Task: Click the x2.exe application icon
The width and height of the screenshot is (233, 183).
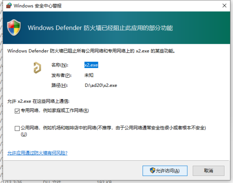Action: point(37,68)
